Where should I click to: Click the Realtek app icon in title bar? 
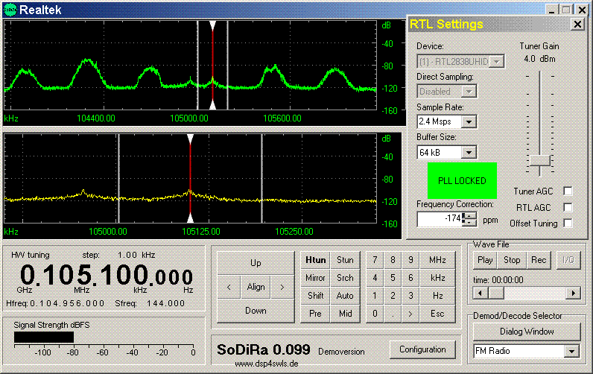click(x=10, y=10)
